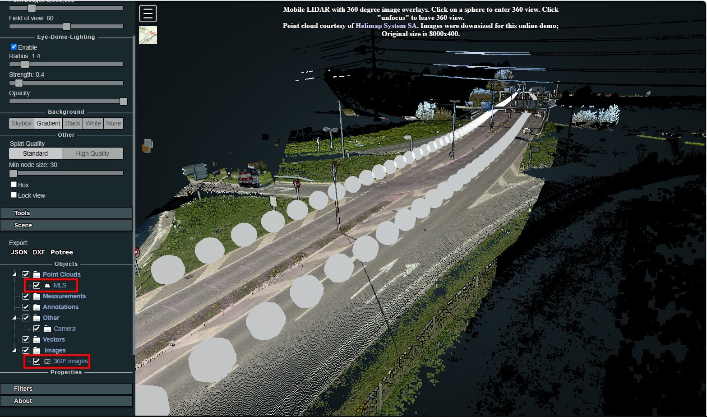Image resolution: width=707 pixels, height=417 pixels.
Task: Click the Point Clouds folder icon
Action: click(36, 274)
